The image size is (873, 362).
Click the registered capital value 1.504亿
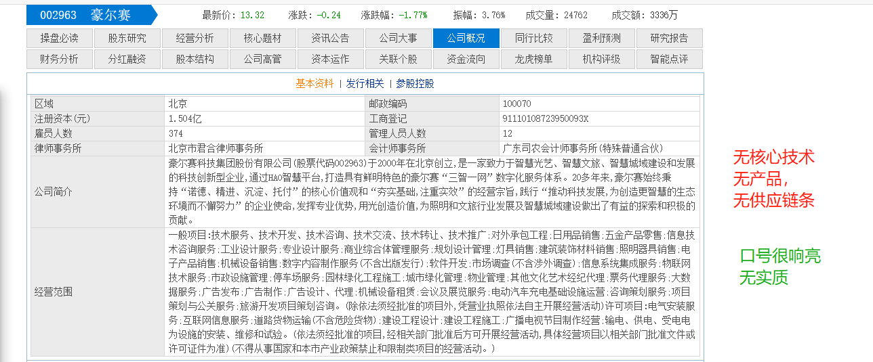click(x=185, y=118)
